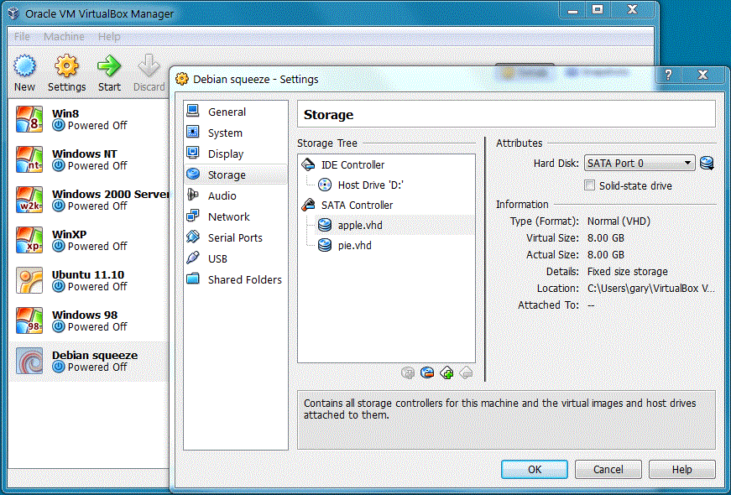Open the Display settings page

click(236, 154)
